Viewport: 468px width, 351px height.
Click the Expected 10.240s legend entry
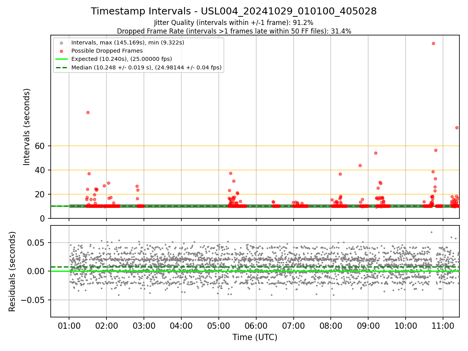pyautogui.click(x=121, y=59)
